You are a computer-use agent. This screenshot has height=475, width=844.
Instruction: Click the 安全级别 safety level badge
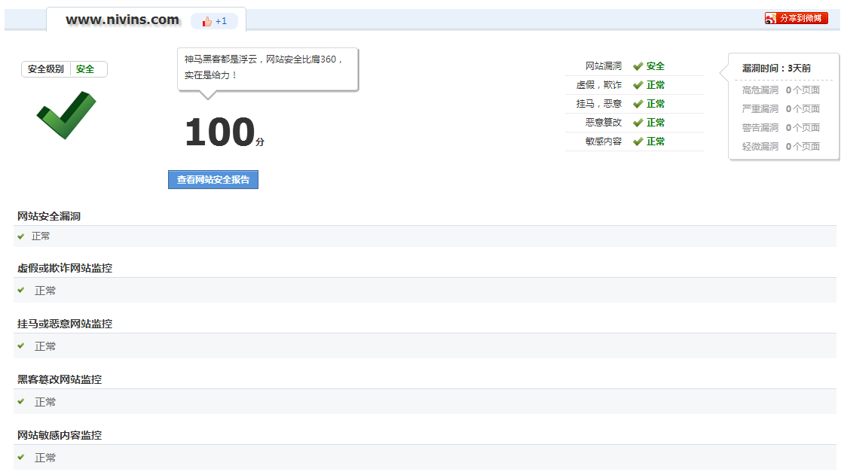64,69
